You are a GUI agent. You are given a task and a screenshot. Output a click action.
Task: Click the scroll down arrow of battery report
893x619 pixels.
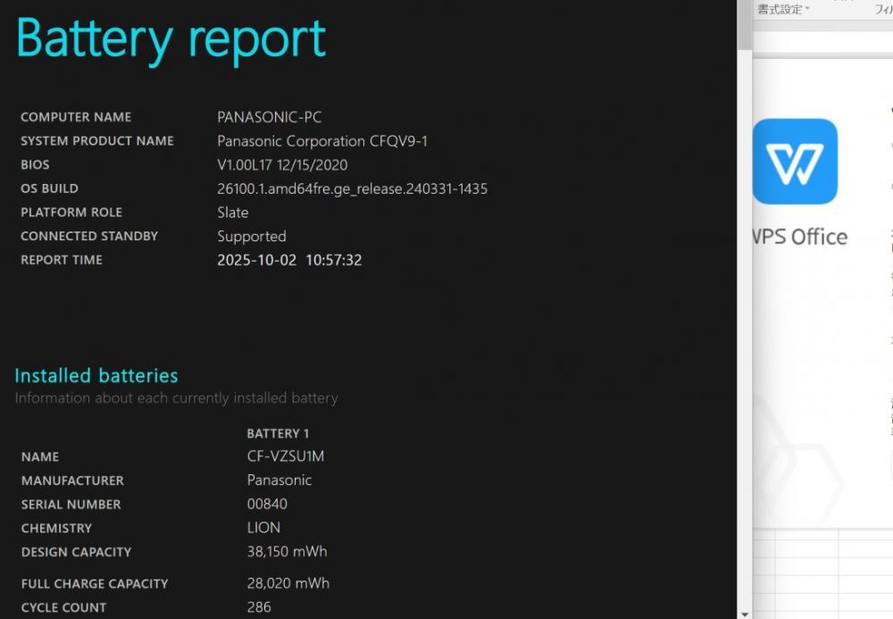(x=745, y=615)
